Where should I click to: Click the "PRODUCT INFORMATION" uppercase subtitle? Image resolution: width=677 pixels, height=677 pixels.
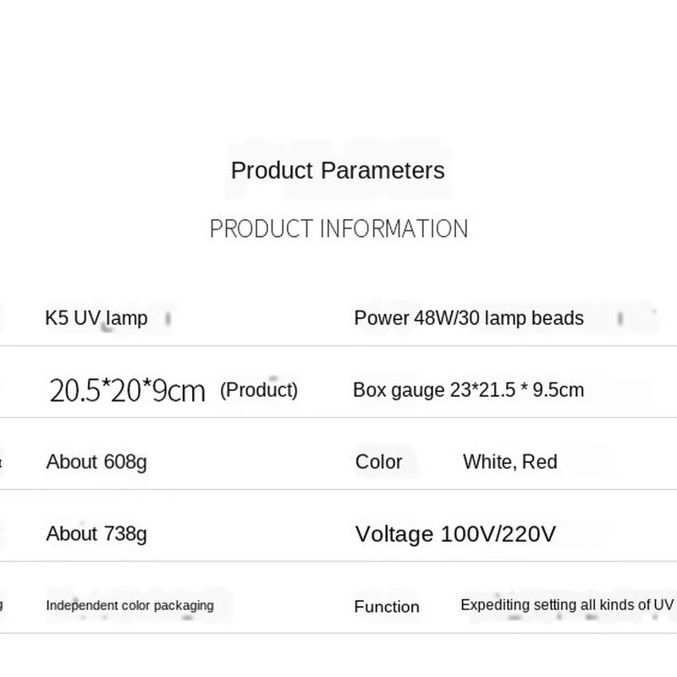pyautogui.click(x=338, y=228)
